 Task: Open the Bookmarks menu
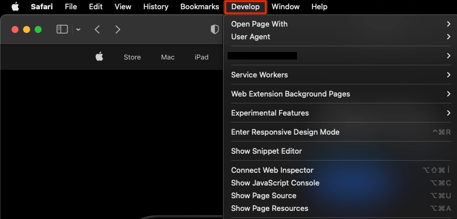point(200,7)
